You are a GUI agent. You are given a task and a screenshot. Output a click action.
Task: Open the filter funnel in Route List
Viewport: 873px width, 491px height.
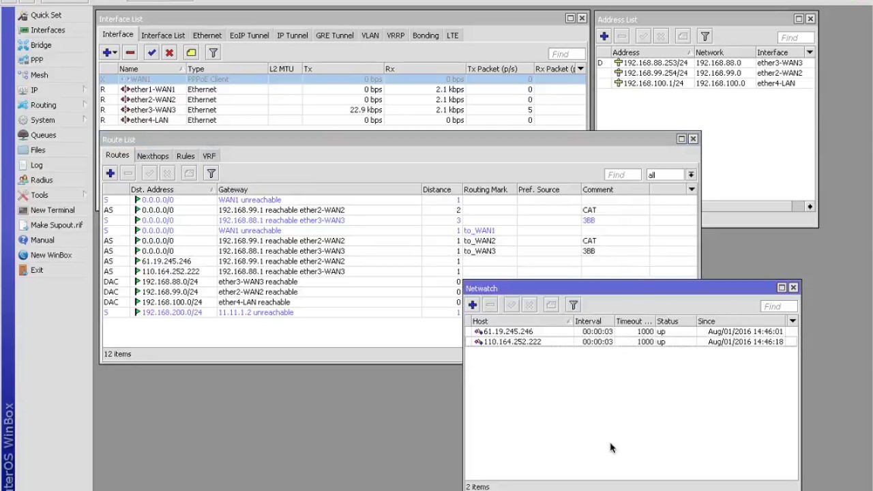[211, 173]
